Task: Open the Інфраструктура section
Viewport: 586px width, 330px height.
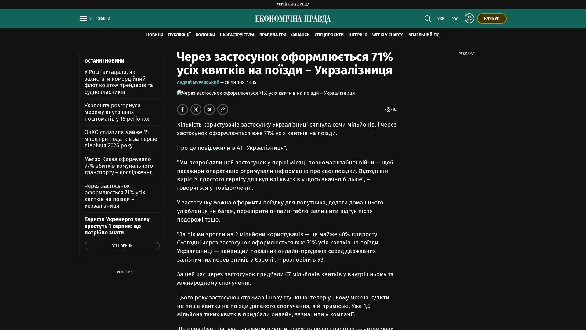Action: (x=237, y=35)
